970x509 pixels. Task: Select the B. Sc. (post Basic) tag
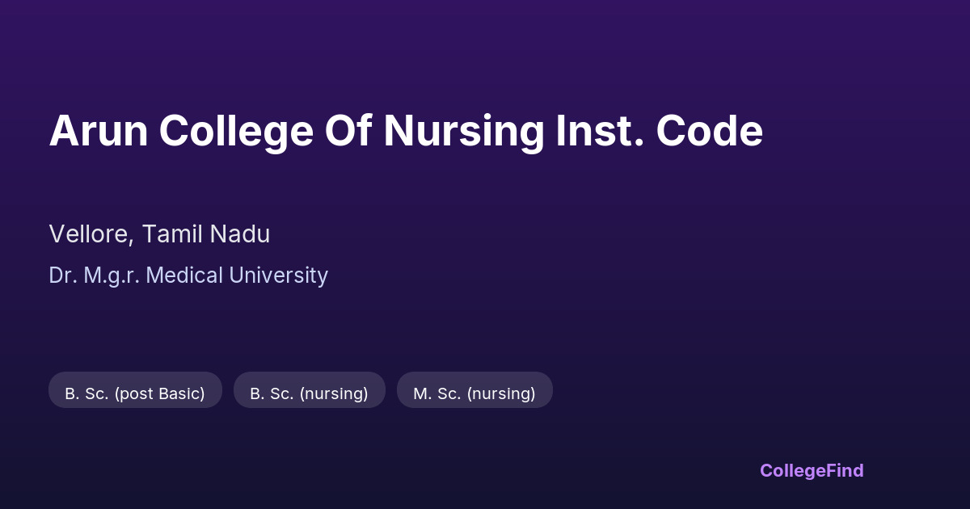[x=135, y=393]
